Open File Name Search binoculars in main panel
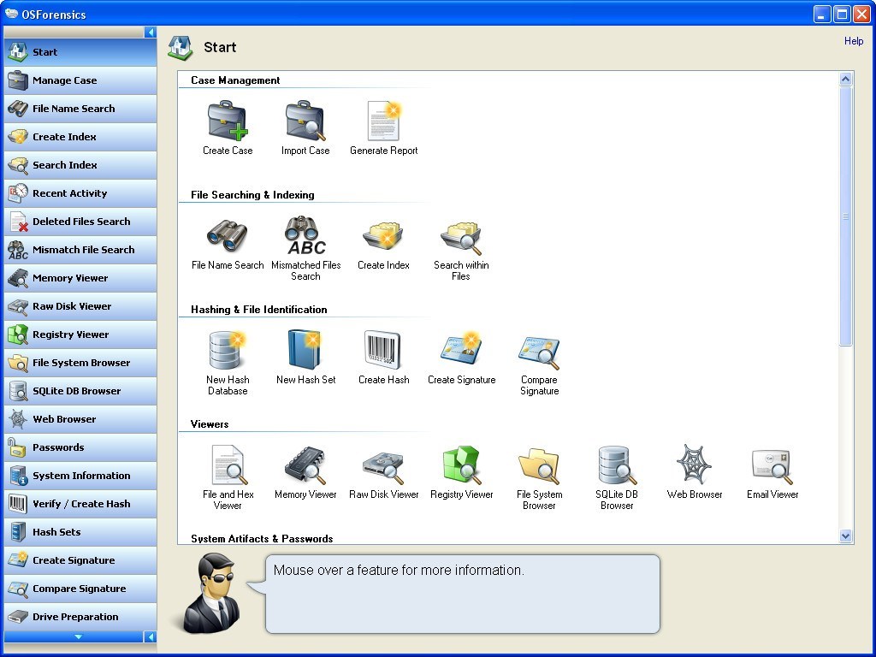 pos(228,236)
